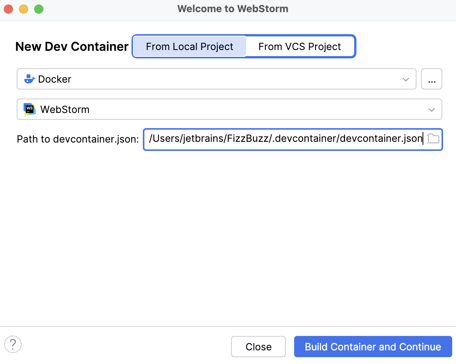This screenshot has height=364, width=456.
Task: Focus the devcontainer.json path input
Action: [285, 139]
